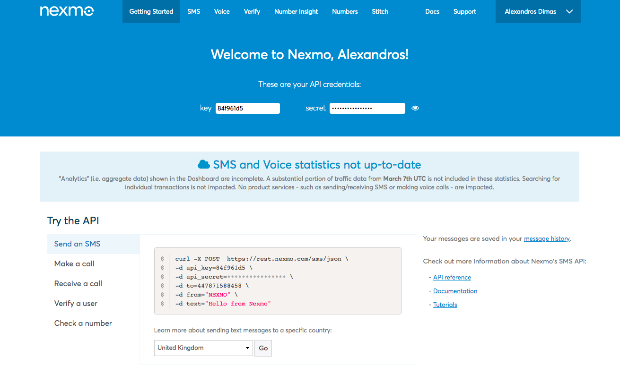Navigate to the Numbers page
Screen dimensions: 620x365
345,11
